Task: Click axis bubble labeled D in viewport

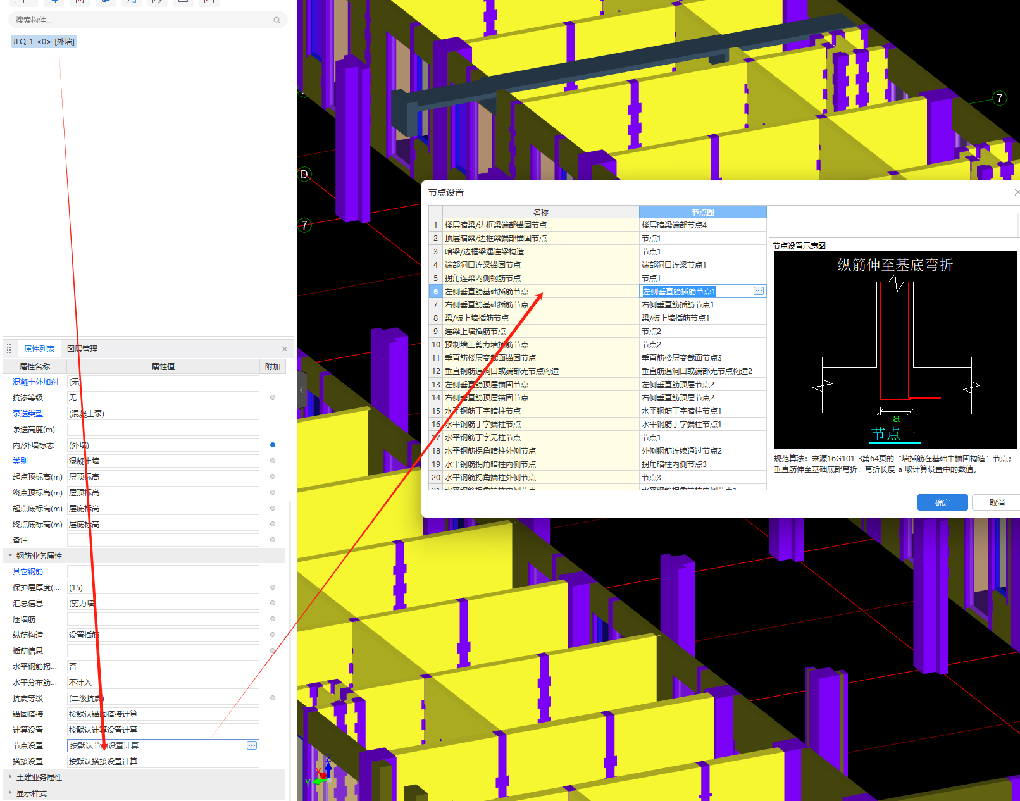Action: point(304,174)
